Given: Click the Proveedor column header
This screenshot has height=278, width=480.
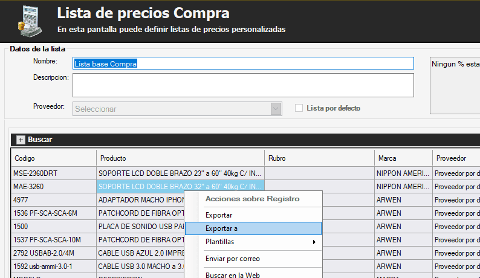Looking at the screenshot, I should (455, 158).
